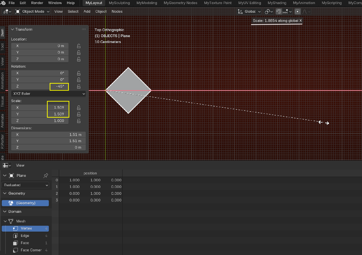Click the Plane object icon in spreadsheet
Screen dimensions: 362x255
click(11, 176)
